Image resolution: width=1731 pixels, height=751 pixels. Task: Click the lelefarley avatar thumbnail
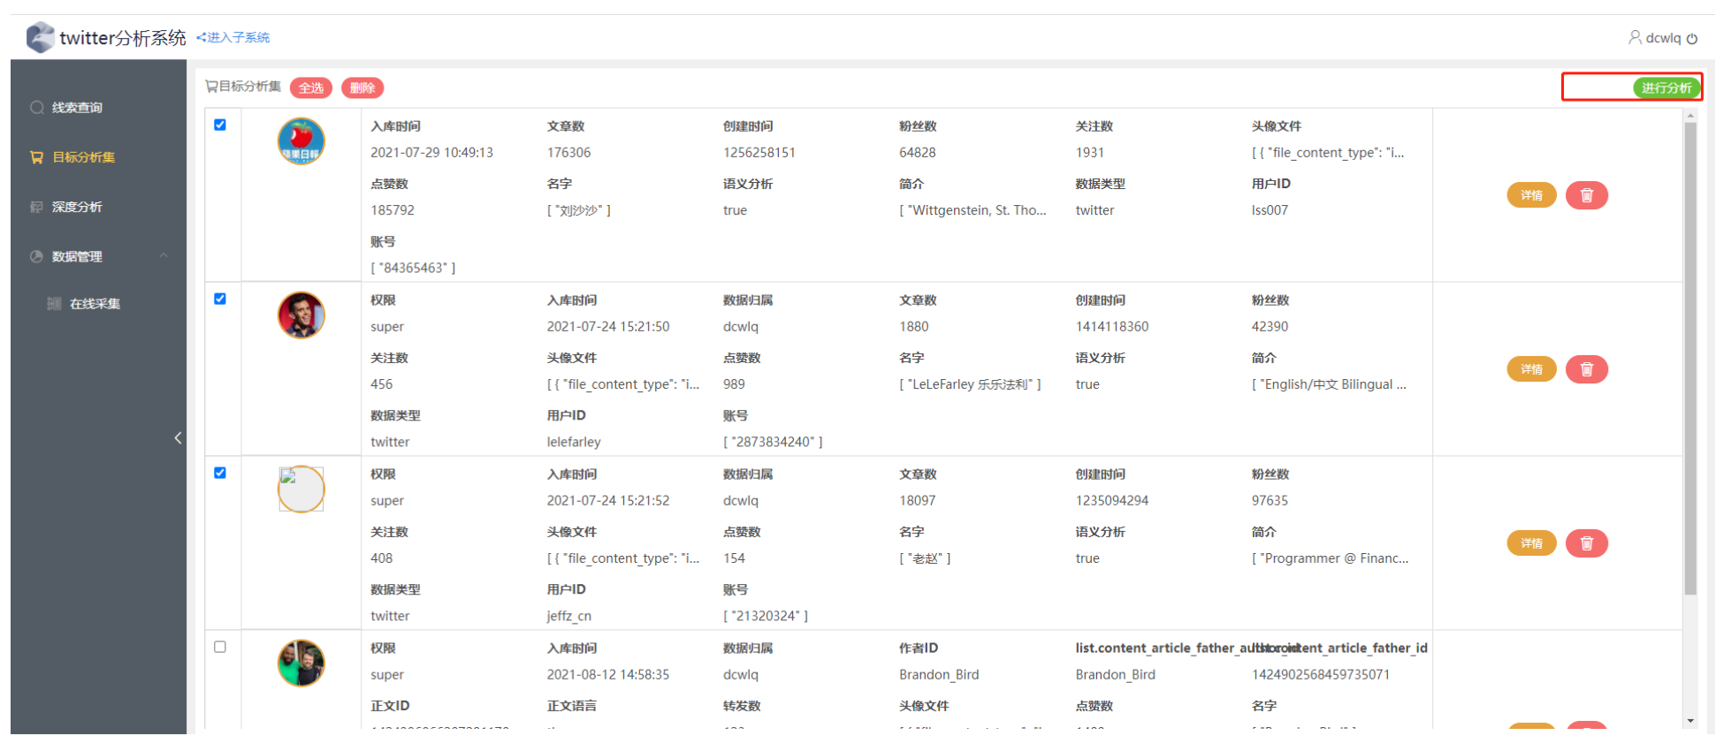pos(301,315)
